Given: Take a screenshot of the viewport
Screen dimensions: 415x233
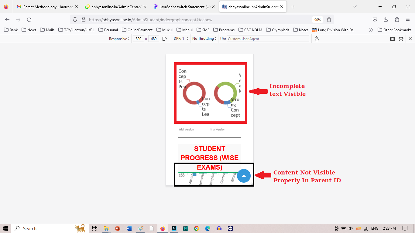Looking at the screenshot, I should 393,39.
